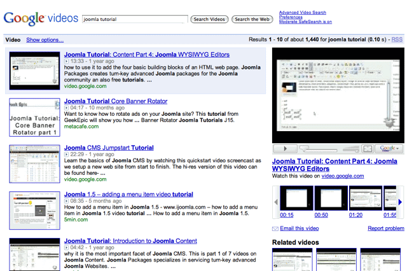Click the Joomla CMS Jumpstart result thumbnail
Viewport: 407px width, 271px height.
coord(34,163)
